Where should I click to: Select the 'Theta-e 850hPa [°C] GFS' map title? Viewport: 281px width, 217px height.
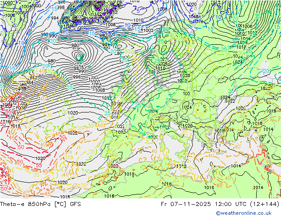point(40,204)
